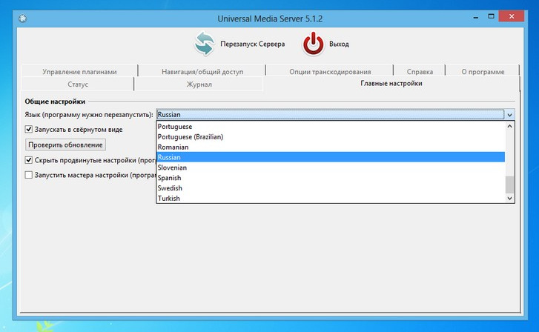
Task: Open the О программе tab
Action: 483,71
